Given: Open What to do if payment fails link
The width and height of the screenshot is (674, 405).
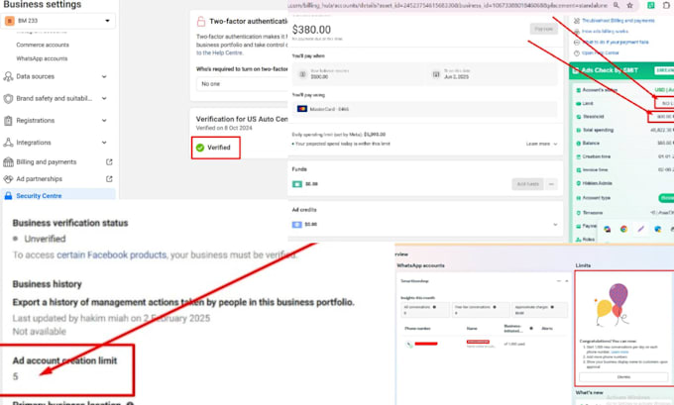Looking at the screenshot, I should click(616, 43).
